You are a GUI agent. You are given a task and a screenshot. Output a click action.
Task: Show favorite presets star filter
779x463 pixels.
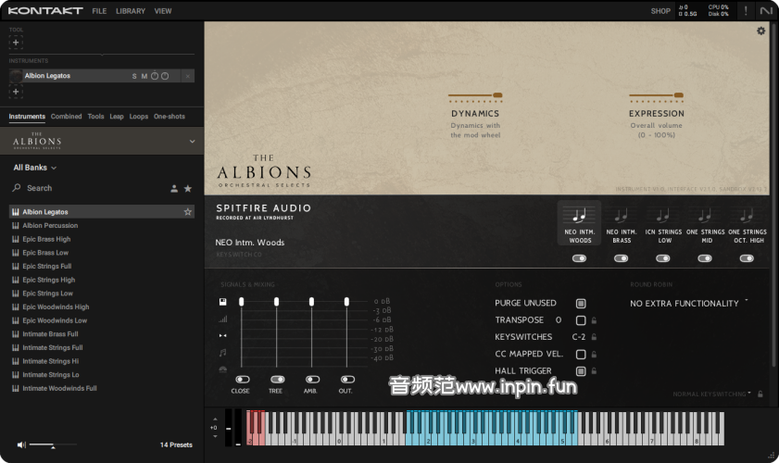(x=188, y=188)
